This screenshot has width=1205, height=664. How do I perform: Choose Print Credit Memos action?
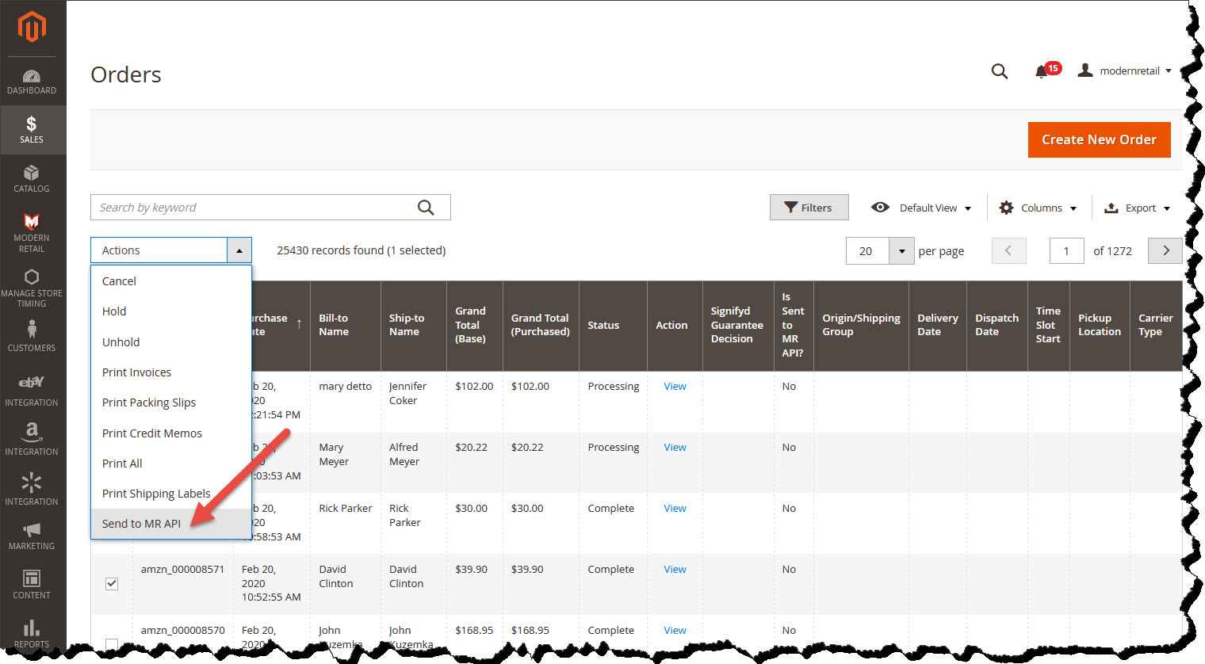click(x=171, y=433)
